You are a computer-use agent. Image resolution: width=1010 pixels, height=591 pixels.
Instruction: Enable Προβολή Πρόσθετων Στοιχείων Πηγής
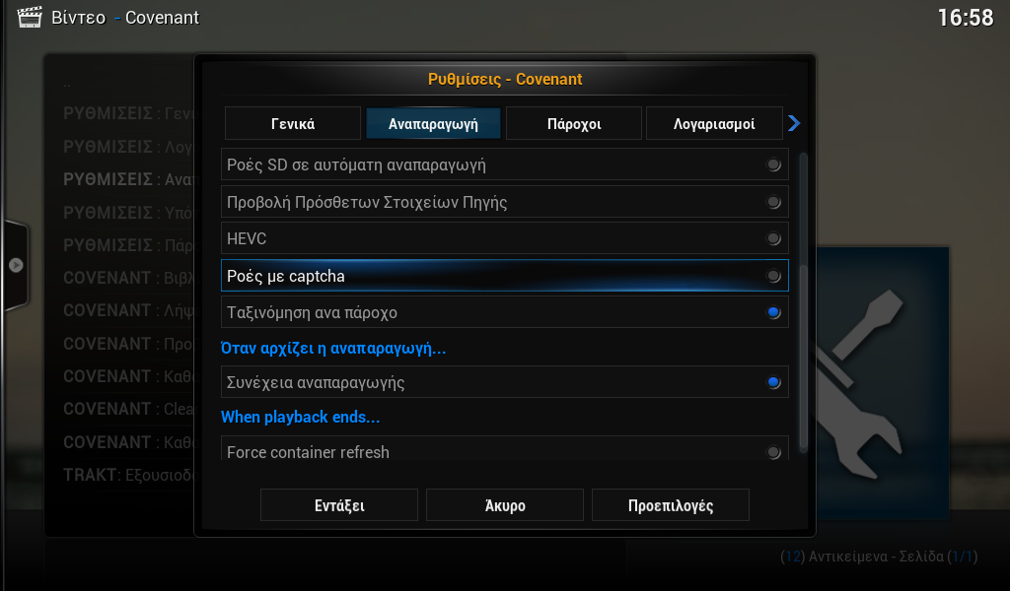pos(504,202)
